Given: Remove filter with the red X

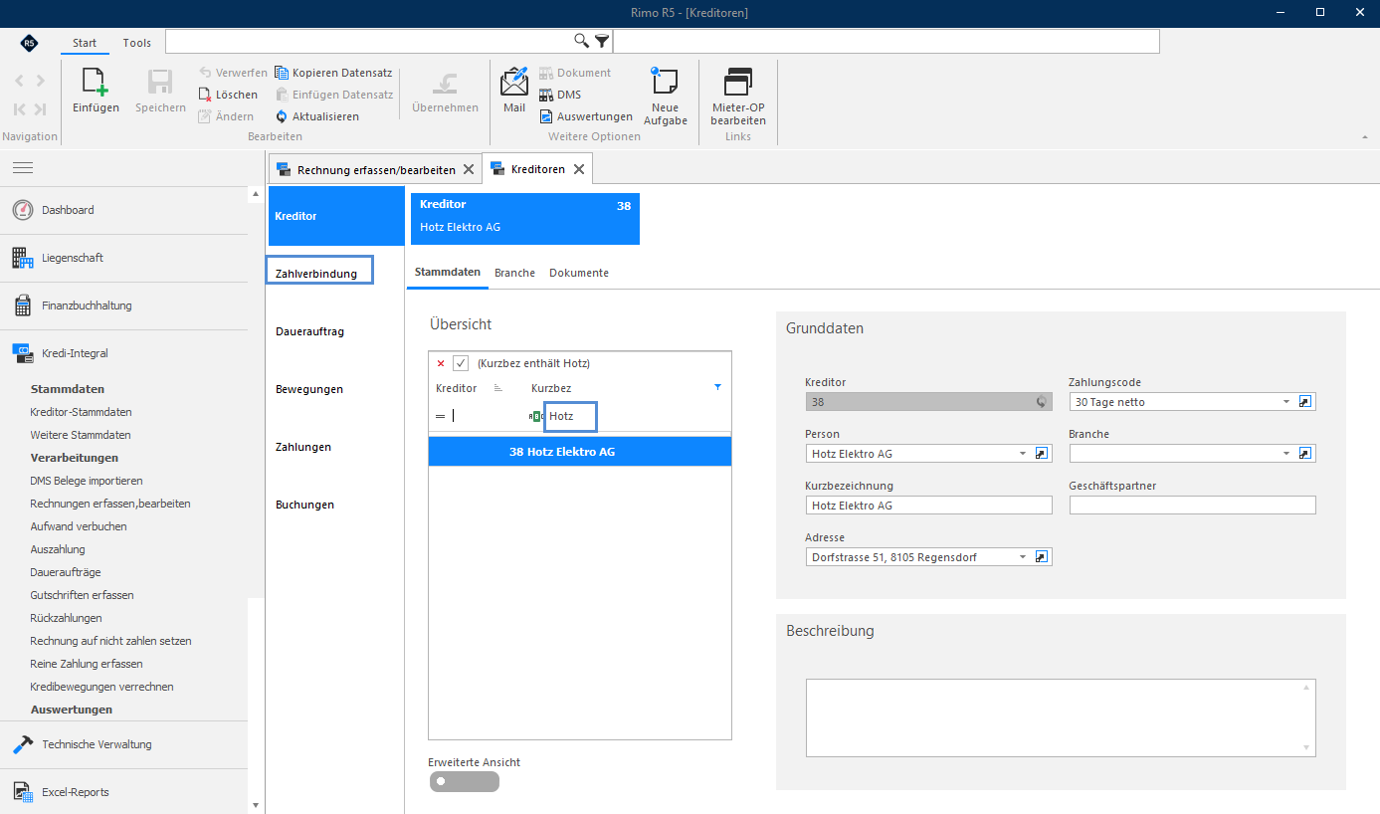Looking at the screenshot, I should [441, 363].
